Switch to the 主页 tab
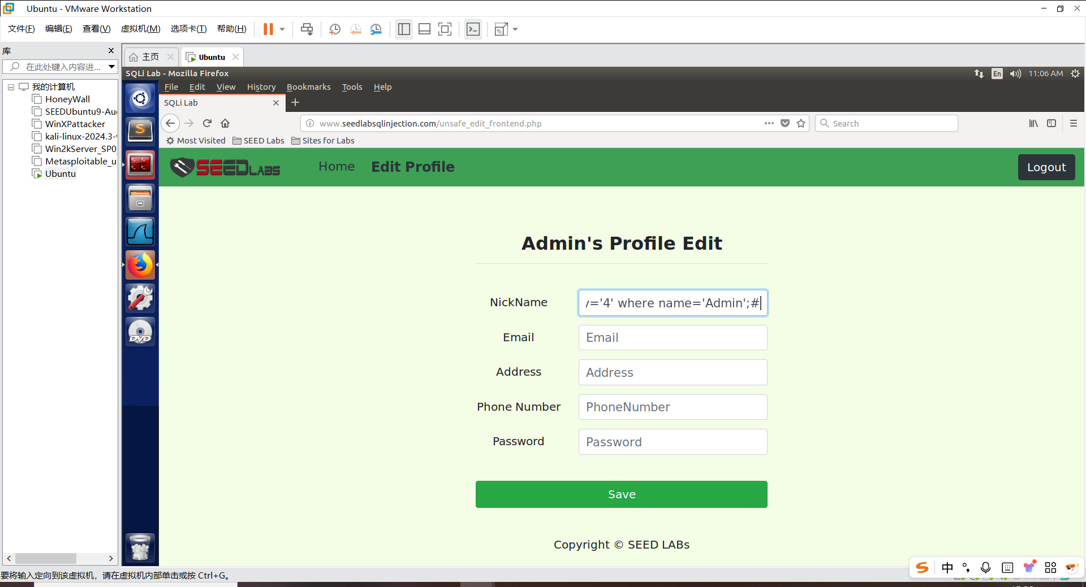1086x587 pixels. coord(150,57)
